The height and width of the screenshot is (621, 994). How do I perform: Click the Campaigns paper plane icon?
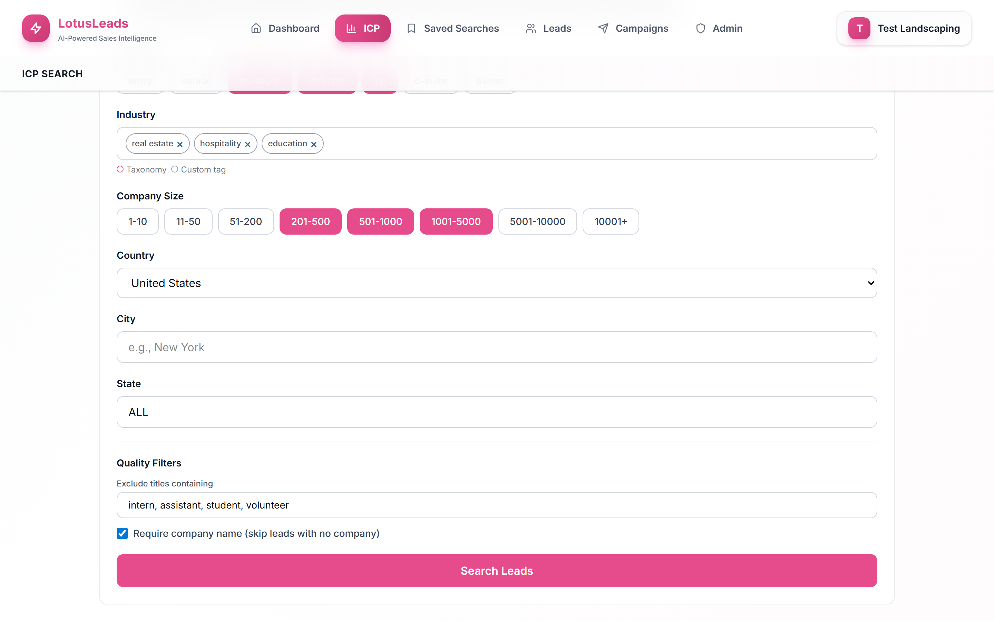click(603, 28)
